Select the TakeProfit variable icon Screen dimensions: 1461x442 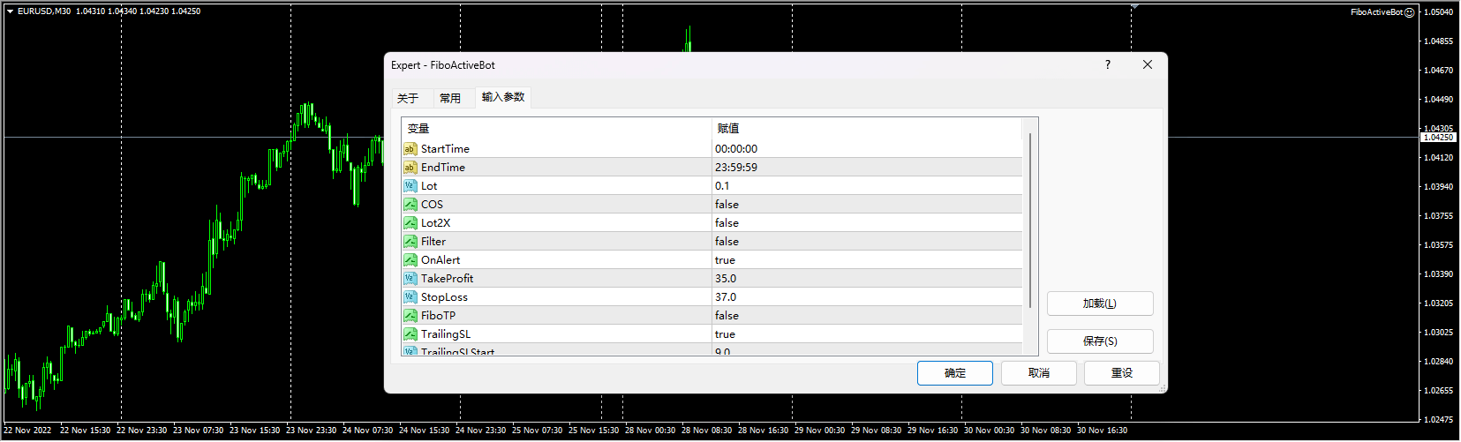pyautogui.click(x=410, y=279)
